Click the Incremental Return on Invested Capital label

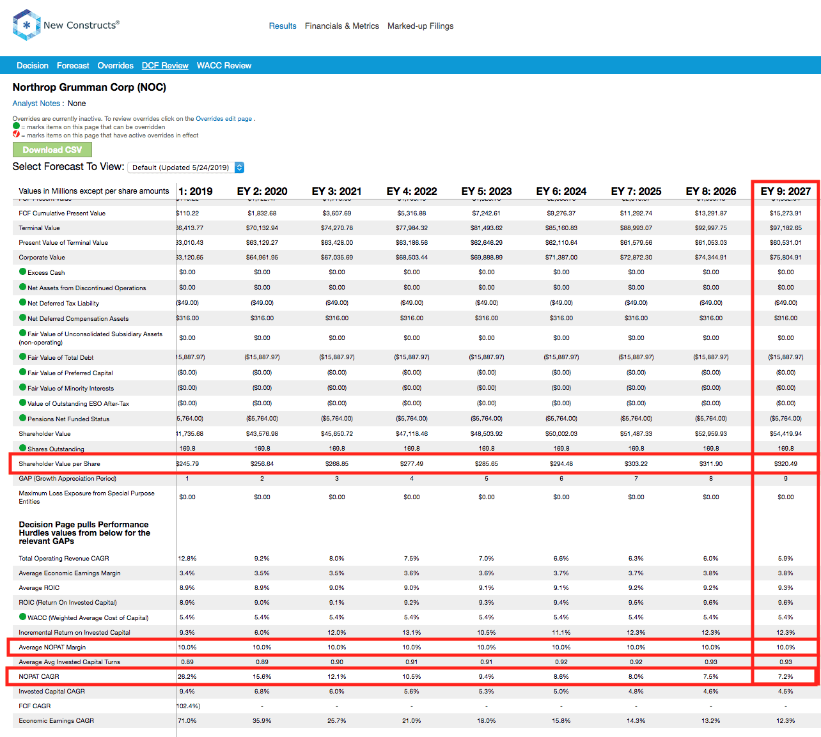click(74, 632)
